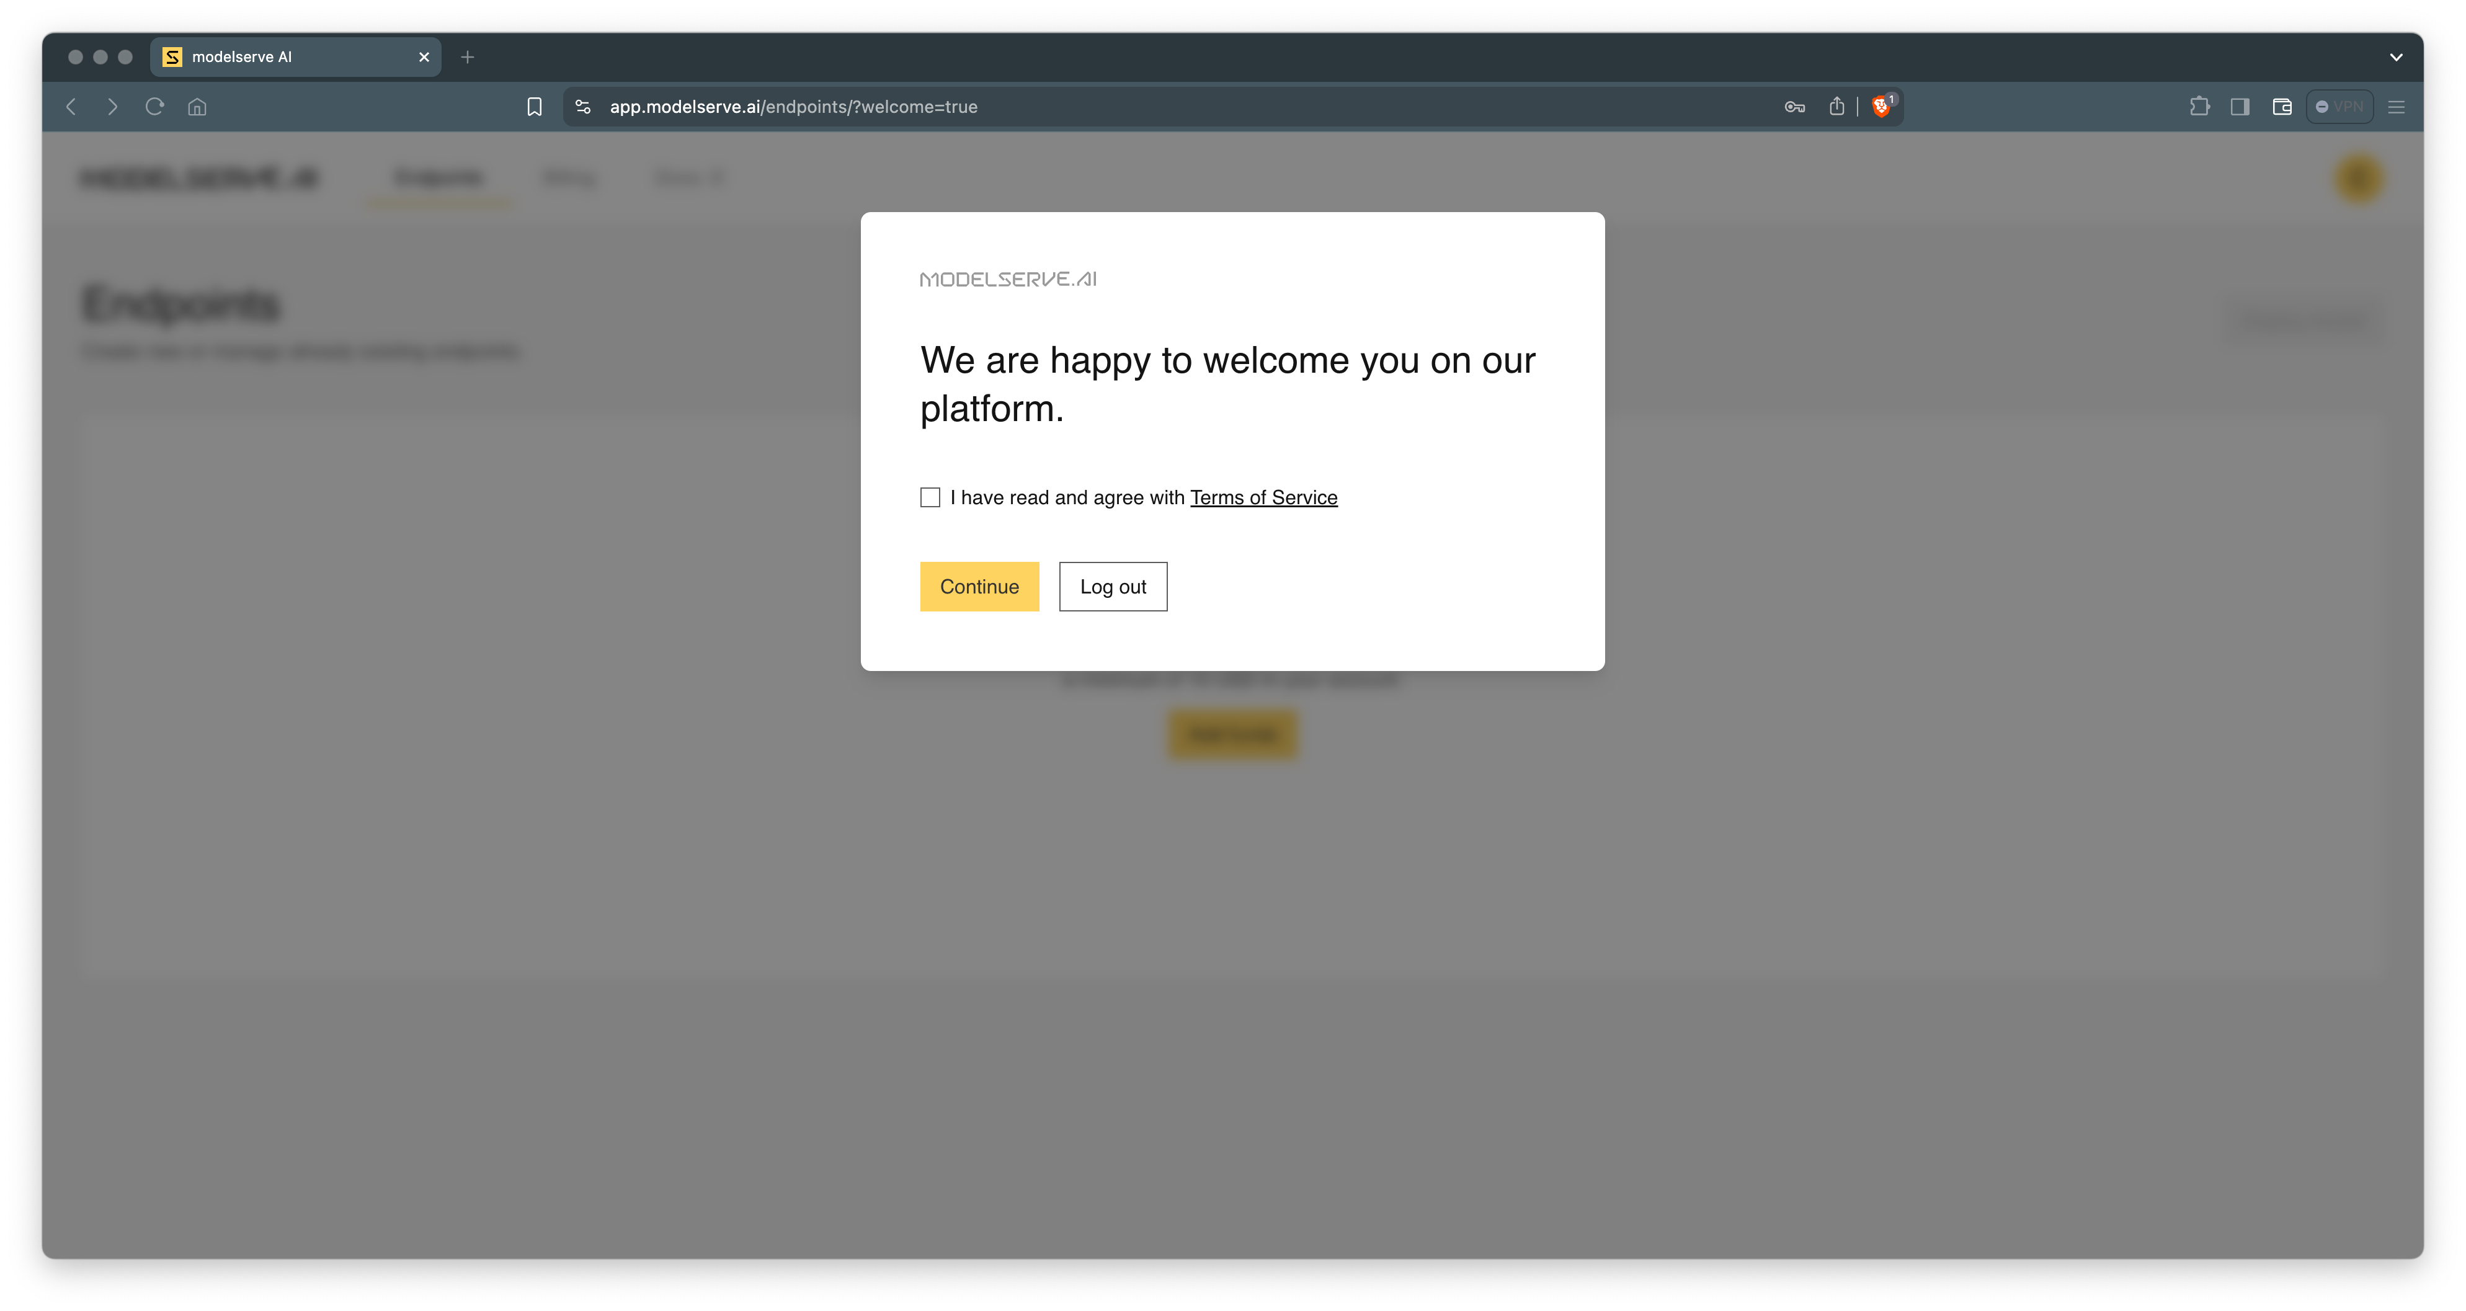Toggle the browser sidebar panel icon
Screen dimensions: 2466x1311
coord(2240,106)
